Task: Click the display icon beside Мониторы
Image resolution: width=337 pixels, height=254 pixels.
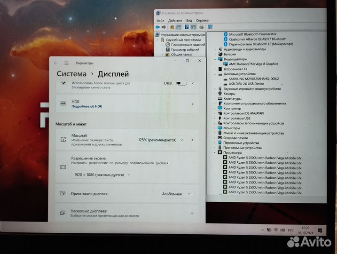Action: [220, 128]
